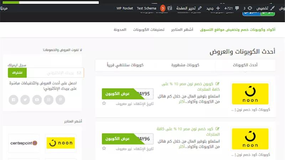Open WP Rocket admin bar menu
The image size is (285, 160).
pyautogui.click(x=124, y=8)
